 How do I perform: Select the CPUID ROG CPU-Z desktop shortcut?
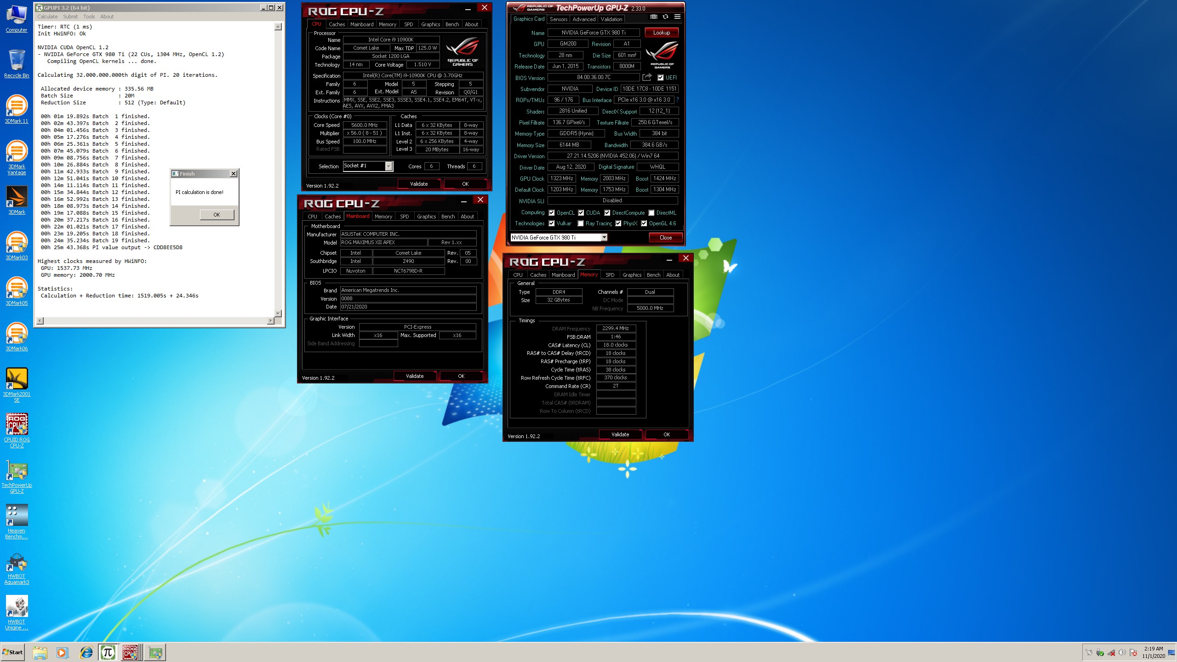17,430
